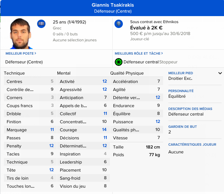Click the green central defender role icon
Screen dimensions: 224x194
pyautogui.click(x=119, y=62)
